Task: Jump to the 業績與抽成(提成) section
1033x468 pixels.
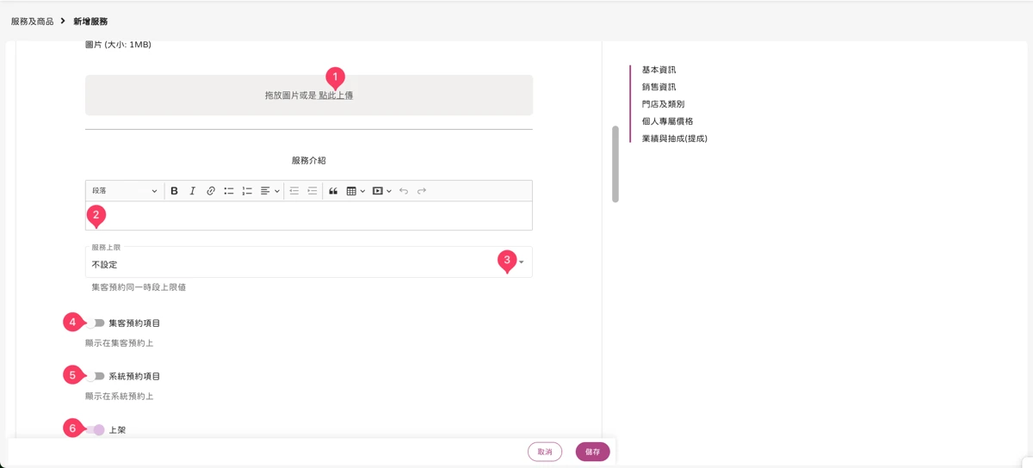Action: [674, 139]
